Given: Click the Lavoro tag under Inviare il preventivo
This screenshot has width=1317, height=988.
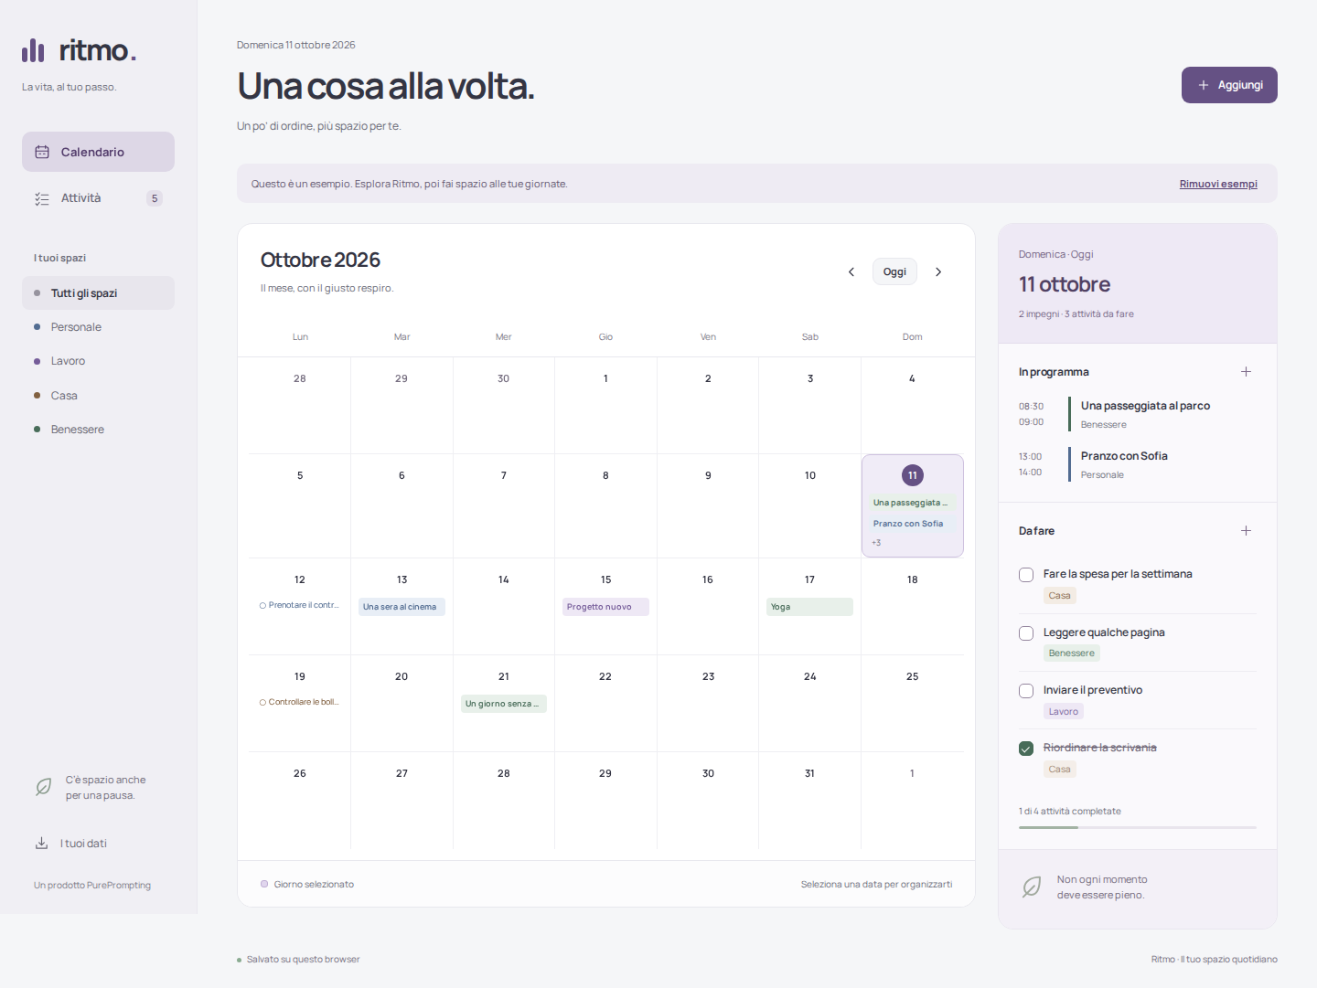Looking at the screenshot, I should [1064, 711].
